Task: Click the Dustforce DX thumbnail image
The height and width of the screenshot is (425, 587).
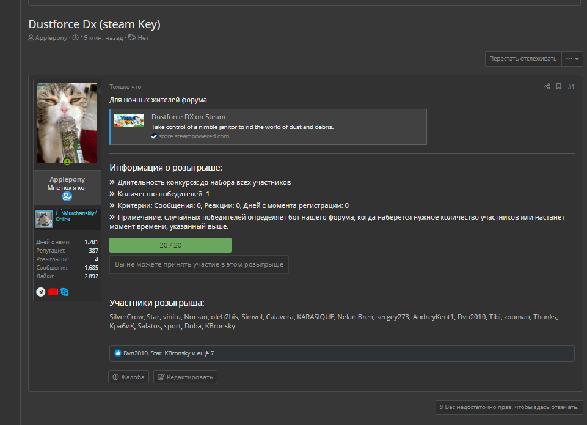Action: pos(129,120)
